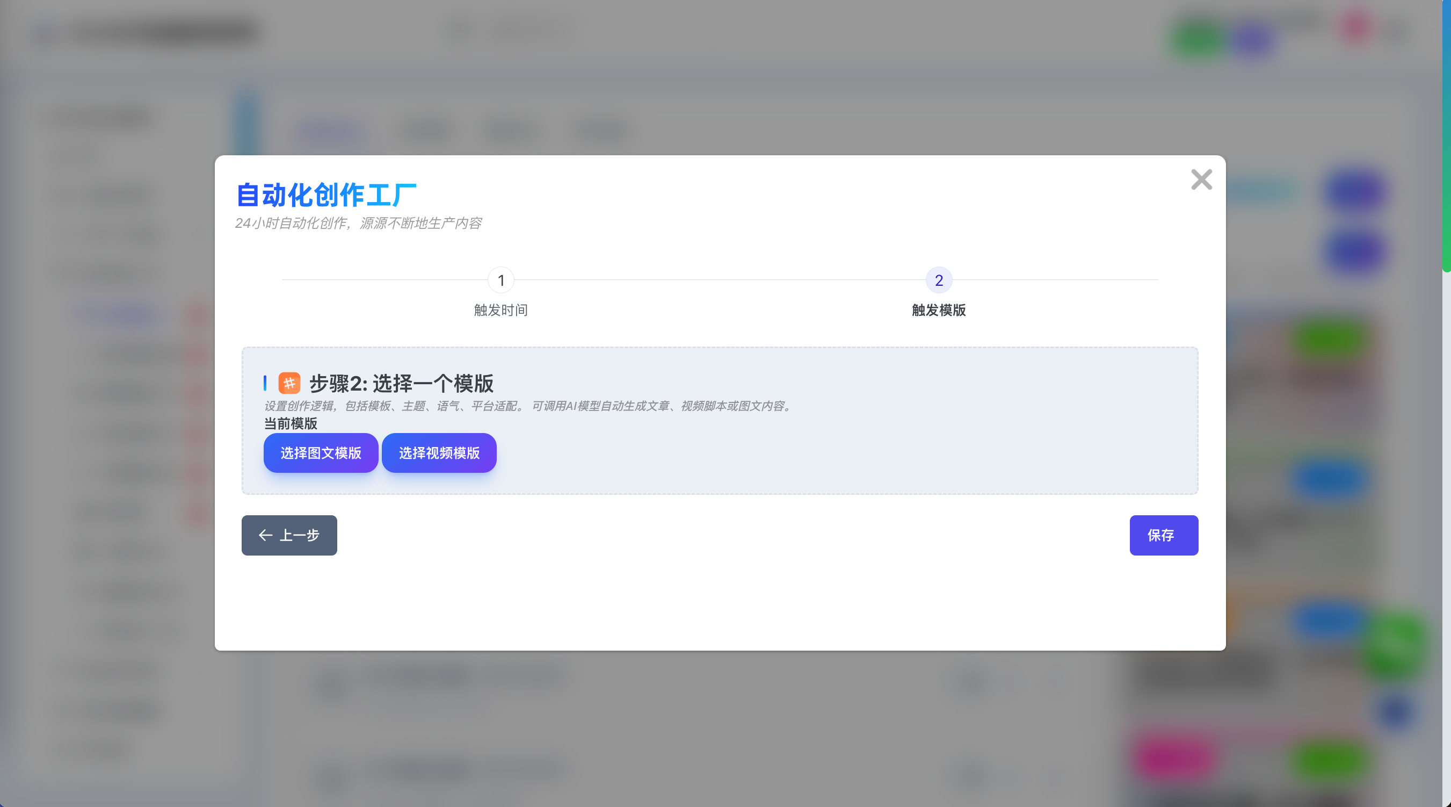Click the blurred green floating button behind the dialog

pos(1395,645)
